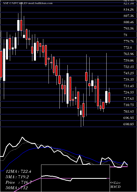Click the 50MA : 712 reading
Viewport: 137px width, 192px height.
[x=16, y=188]
